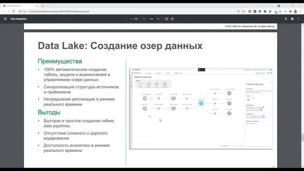The image size is (304, 171).
Task: Click the magnifier zoom icon in the address bar
Action: [238, 11]
